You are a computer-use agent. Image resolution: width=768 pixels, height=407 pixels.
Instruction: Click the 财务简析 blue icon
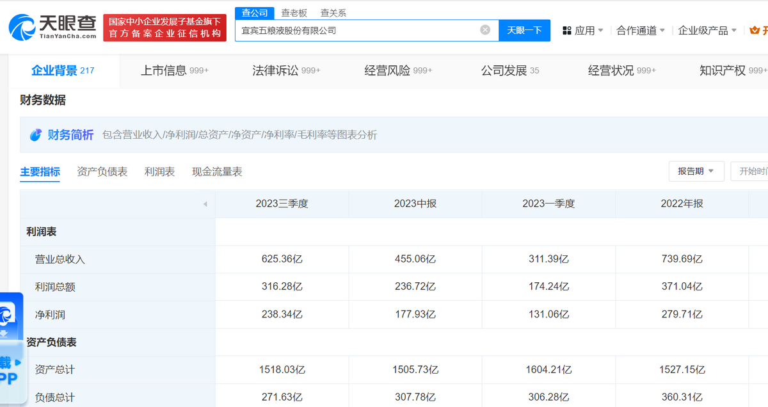click(x=36, y=135)
